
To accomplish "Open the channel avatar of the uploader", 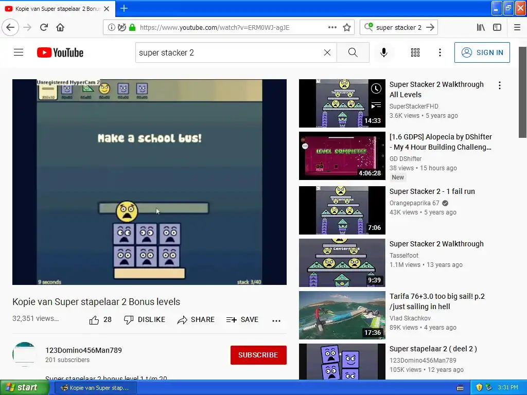I will pos(25,354).
